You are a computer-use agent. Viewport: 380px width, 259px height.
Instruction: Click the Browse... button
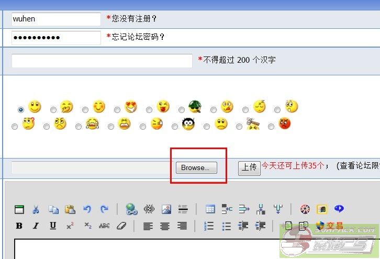pos(196,168)
